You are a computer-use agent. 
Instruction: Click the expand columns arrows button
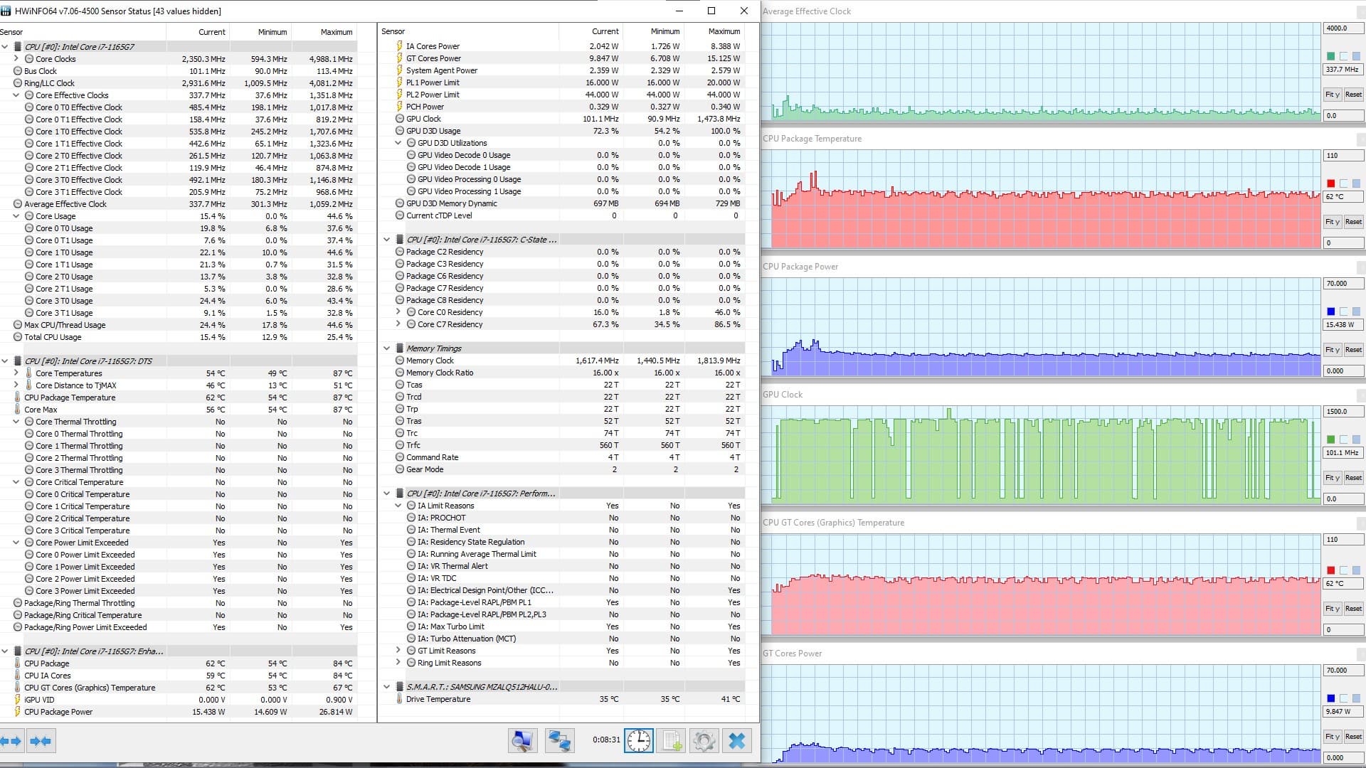(12, 741)
